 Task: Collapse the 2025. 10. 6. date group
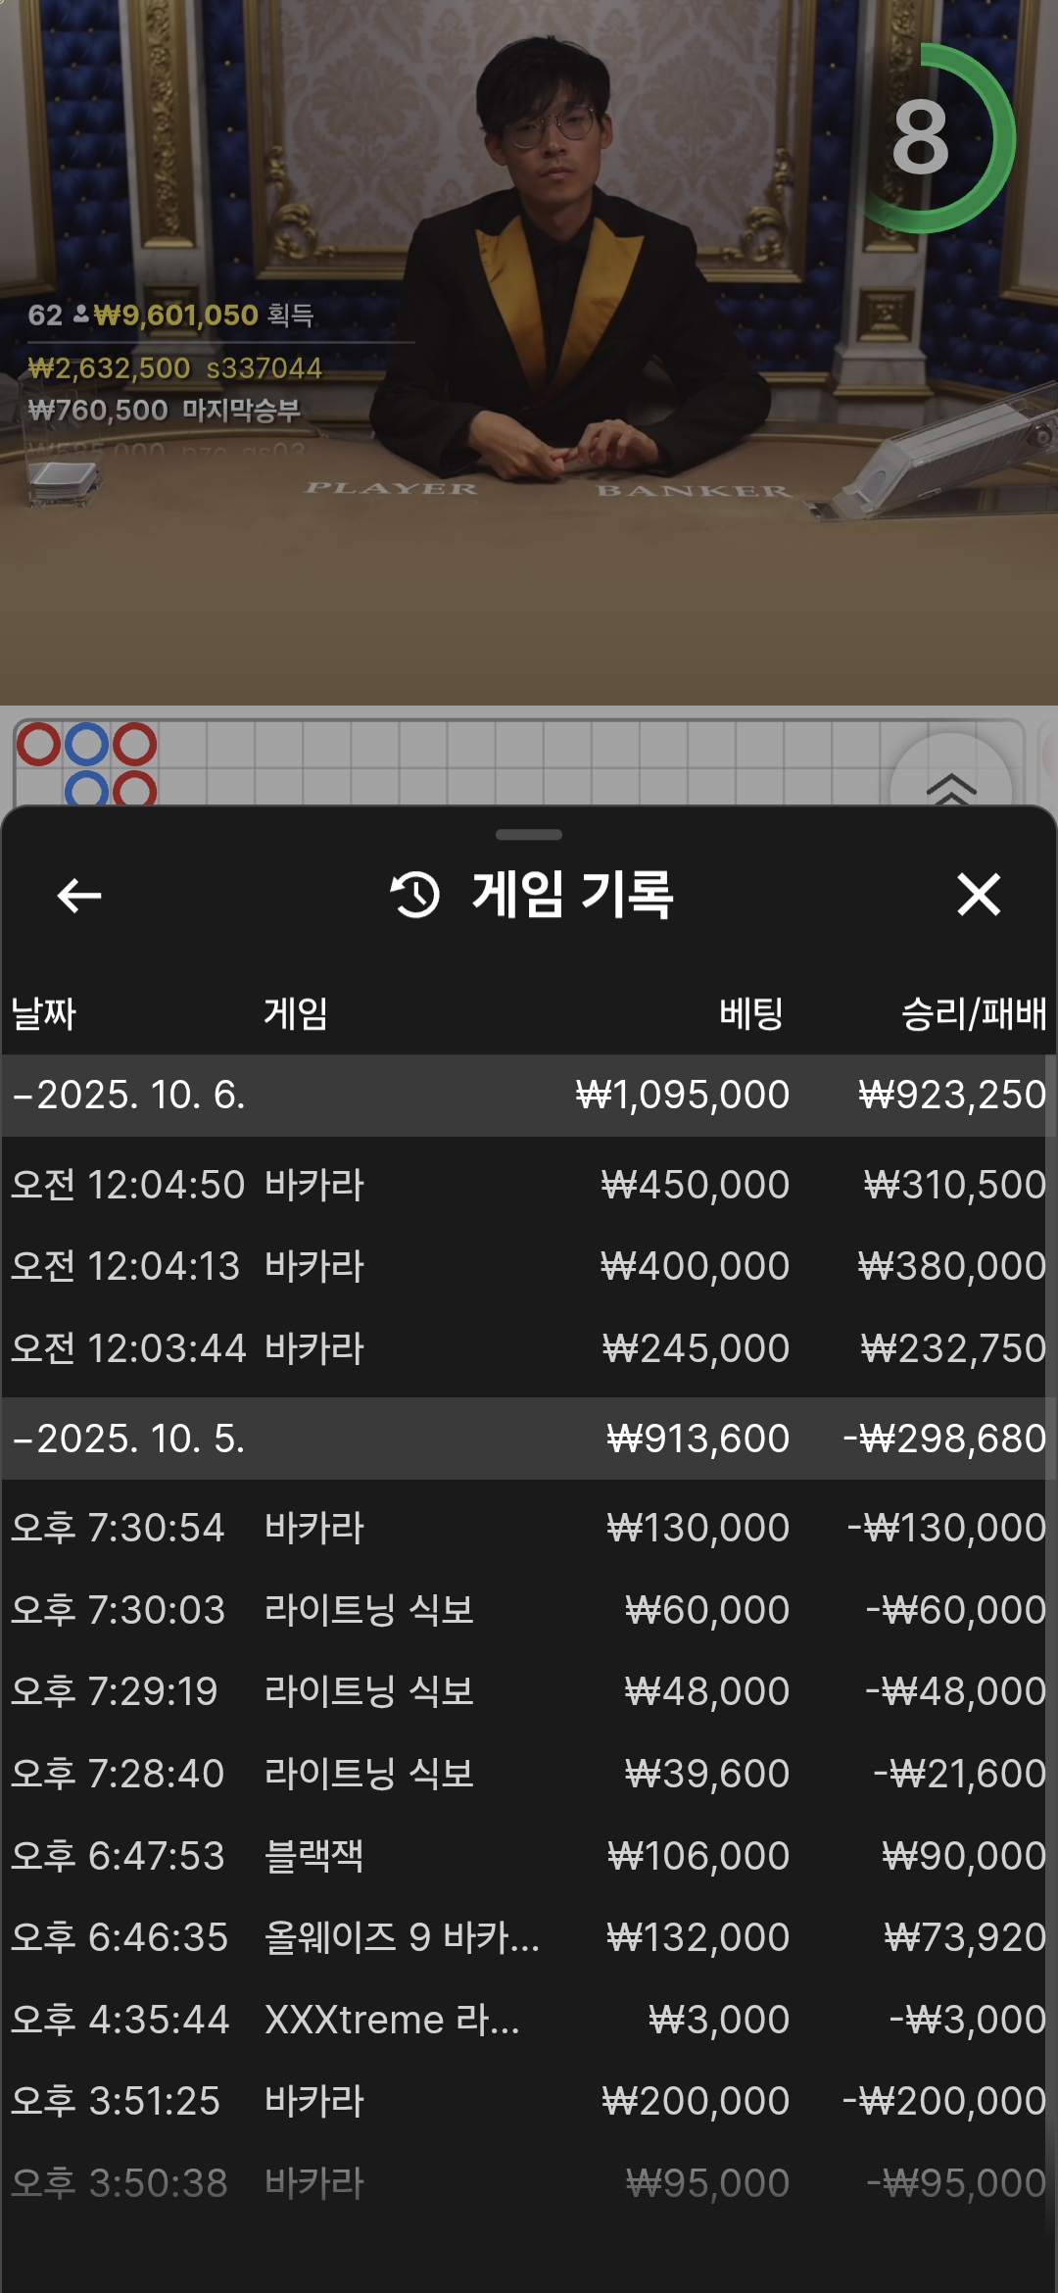click(x=129, y=1095)
